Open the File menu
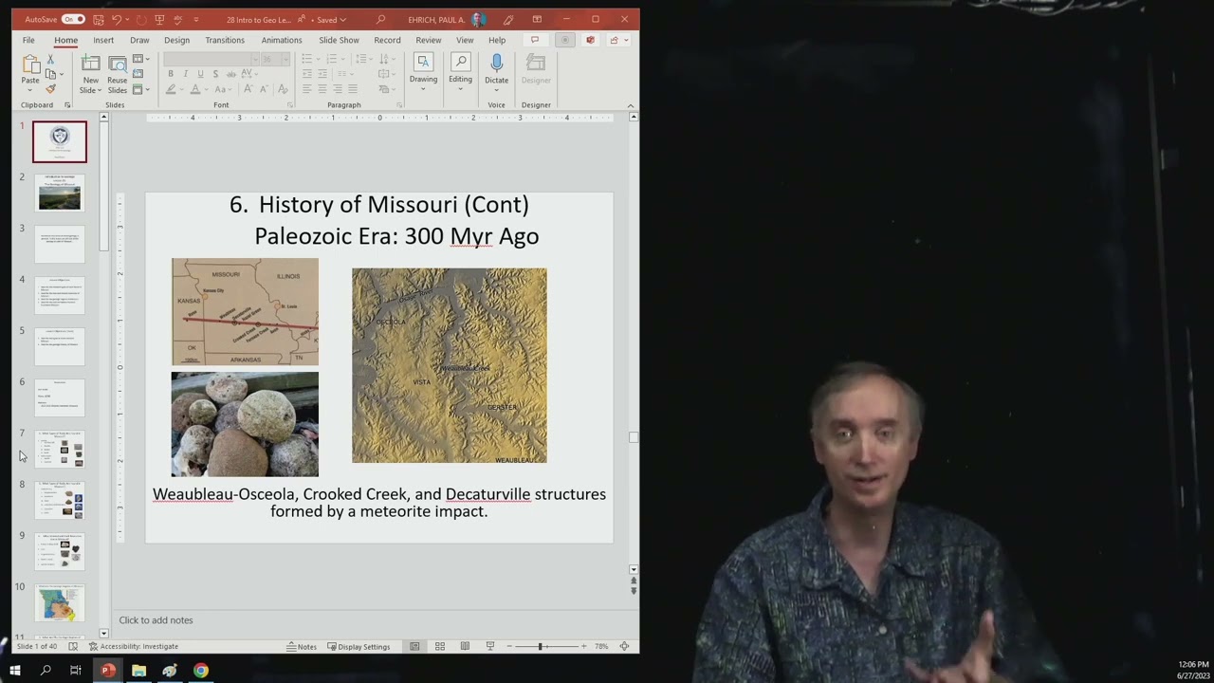Screen dimensions: 1214x683 point(28,40)
